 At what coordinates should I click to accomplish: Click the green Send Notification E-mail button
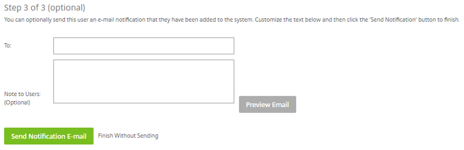[x=49, y=136]
